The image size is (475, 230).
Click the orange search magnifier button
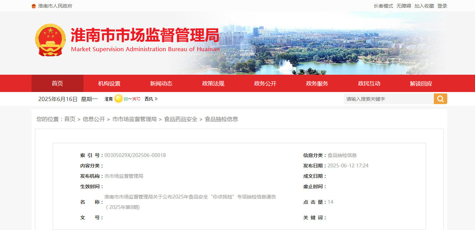point(440,99)
